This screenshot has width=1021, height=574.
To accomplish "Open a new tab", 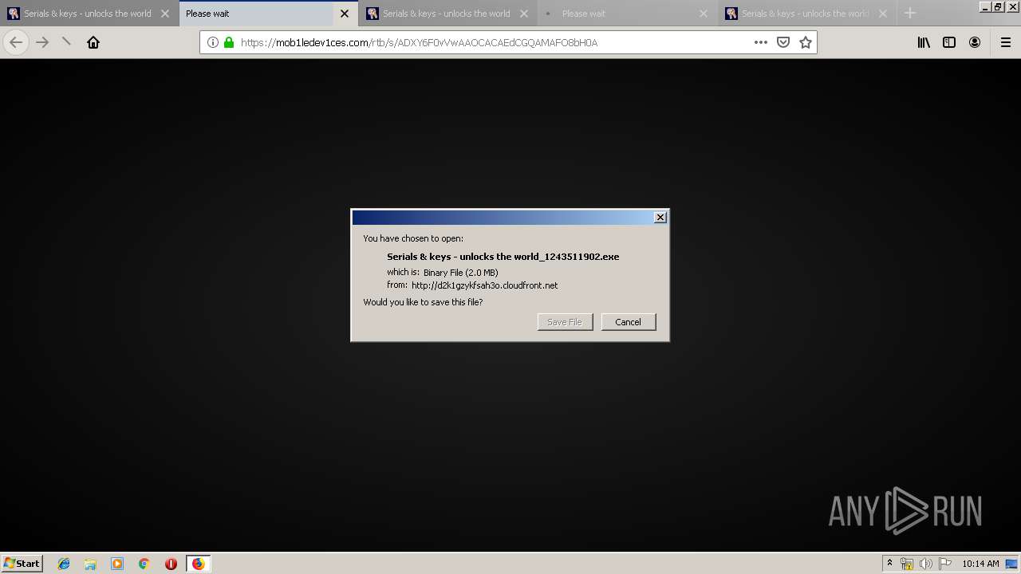I will pos(910,13).
